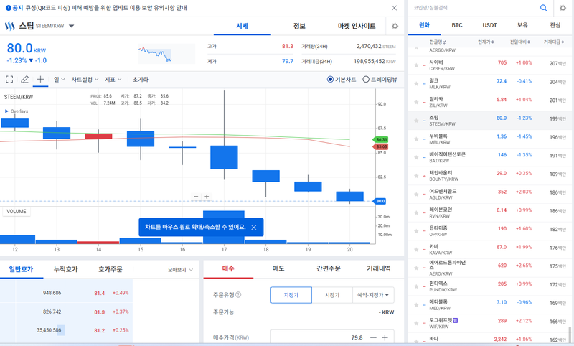Toggle favorite star for 밀크 MLK/KRW
Image resolution: width=574 pixels, height=346 pixels.
point(416,83)
